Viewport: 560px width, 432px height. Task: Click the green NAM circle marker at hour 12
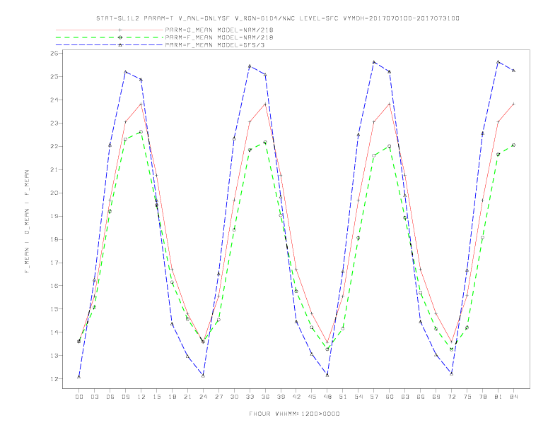[141, 132]
